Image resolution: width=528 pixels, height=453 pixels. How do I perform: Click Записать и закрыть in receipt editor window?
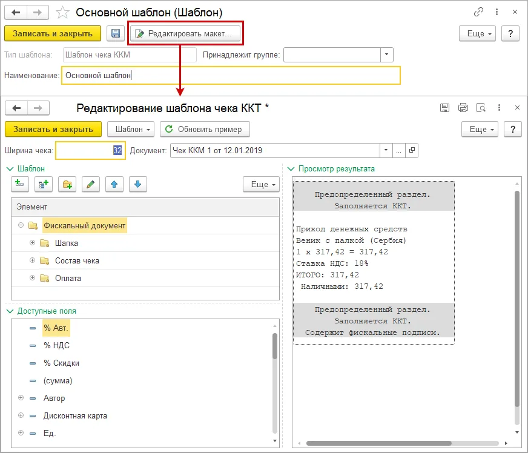coord(53,130)
